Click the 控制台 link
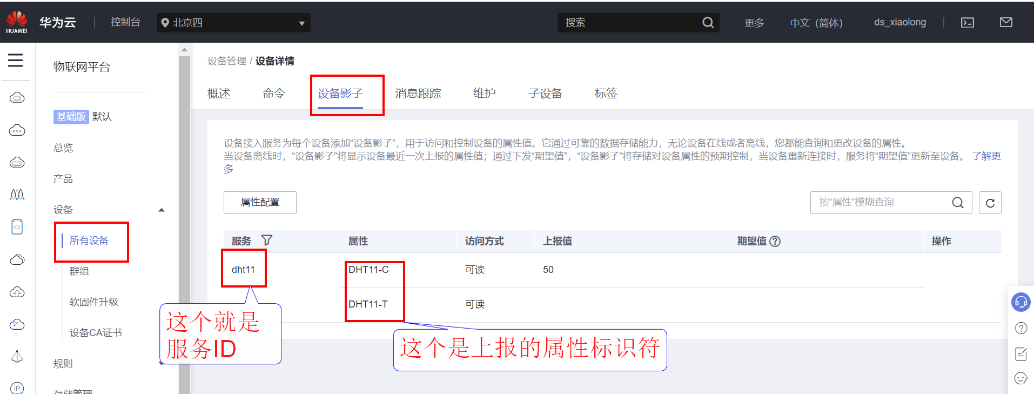This screenshot has width=1034, height=394. pos(125,22)
